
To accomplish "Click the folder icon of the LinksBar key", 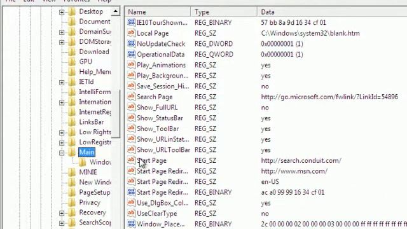I will point(72,122).
